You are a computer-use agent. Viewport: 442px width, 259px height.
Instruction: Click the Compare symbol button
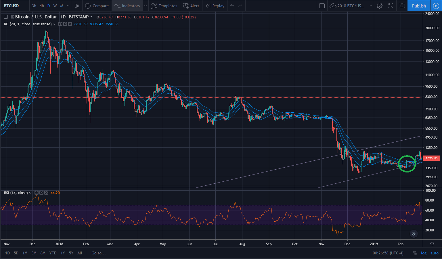[x=97, y=6]
